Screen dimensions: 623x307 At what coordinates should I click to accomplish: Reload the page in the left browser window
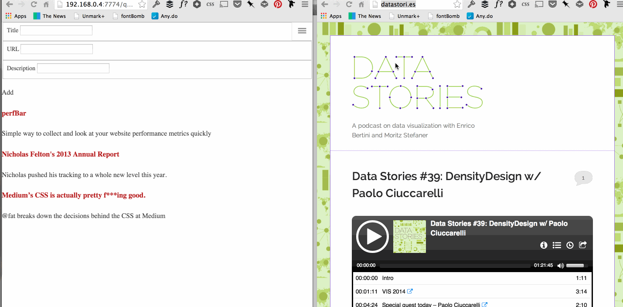[34, 5]
